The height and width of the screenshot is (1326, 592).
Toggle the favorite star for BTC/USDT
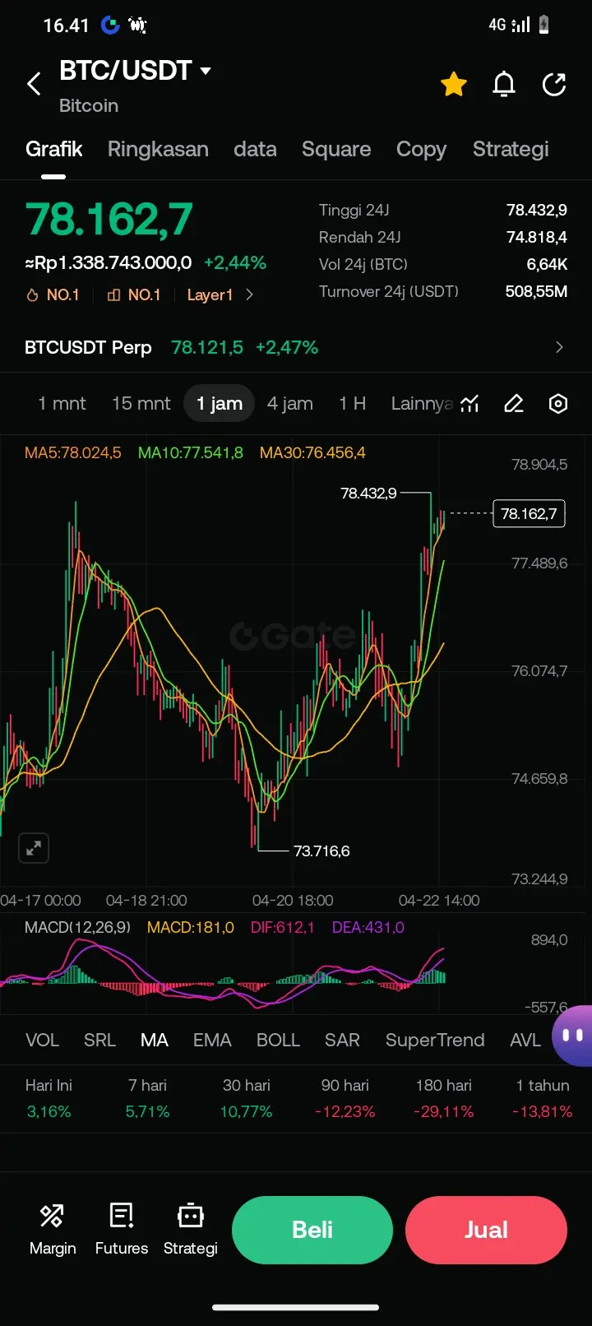(x=454, y=84)
